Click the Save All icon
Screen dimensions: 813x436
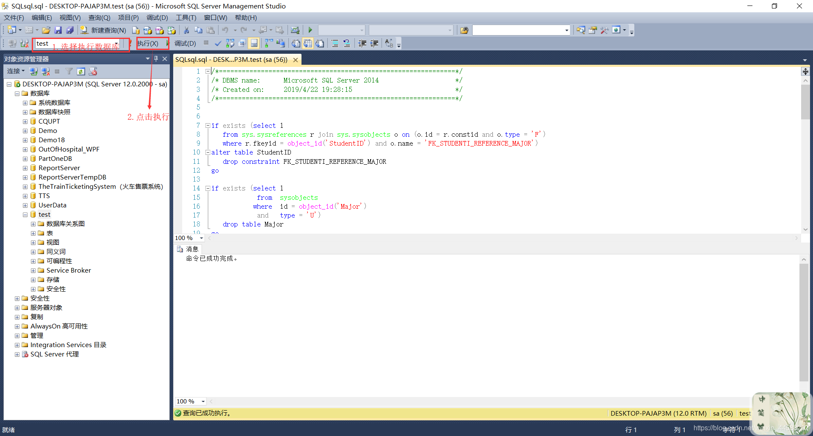[x=70, y=30]
